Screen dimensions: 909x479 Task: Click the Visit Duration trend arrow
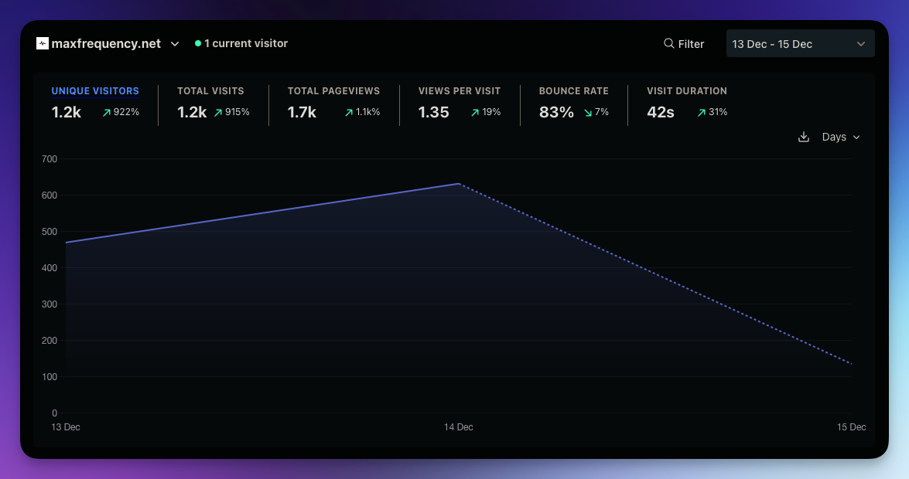point(701,113)
